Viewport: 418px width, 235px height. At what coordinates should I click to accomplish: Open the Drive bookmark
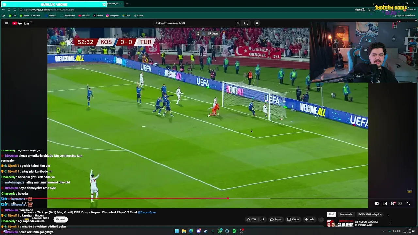(126, 16)
